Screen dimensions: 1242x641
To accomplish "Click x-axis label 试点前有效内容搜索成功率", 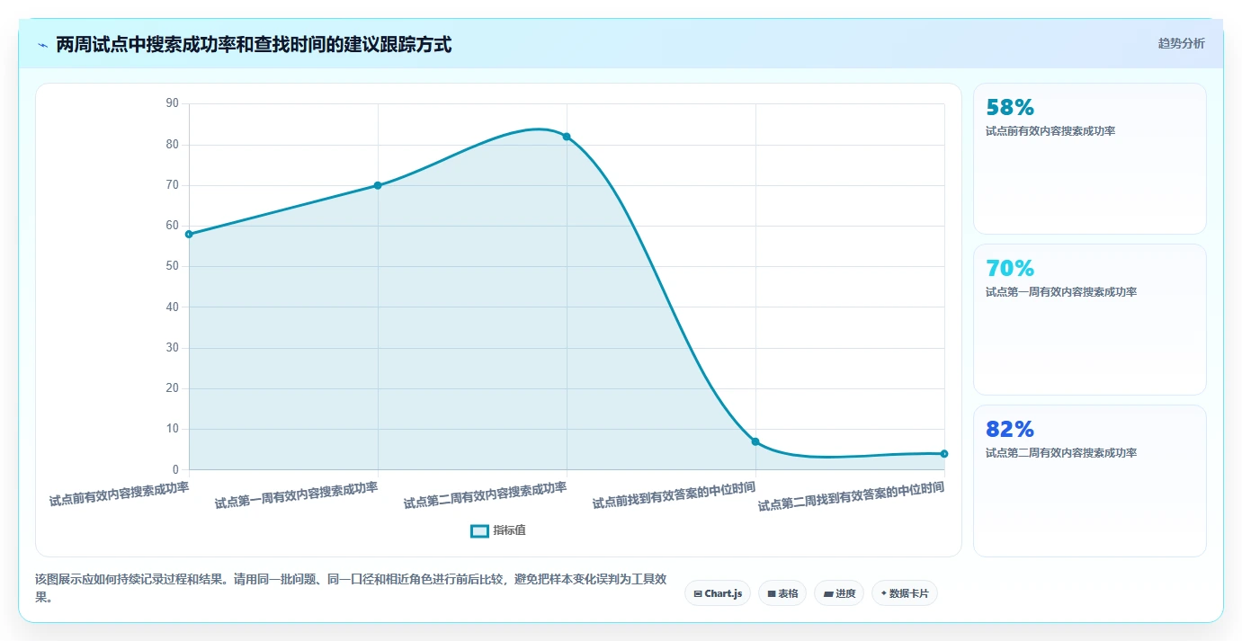I will (120, 494).
